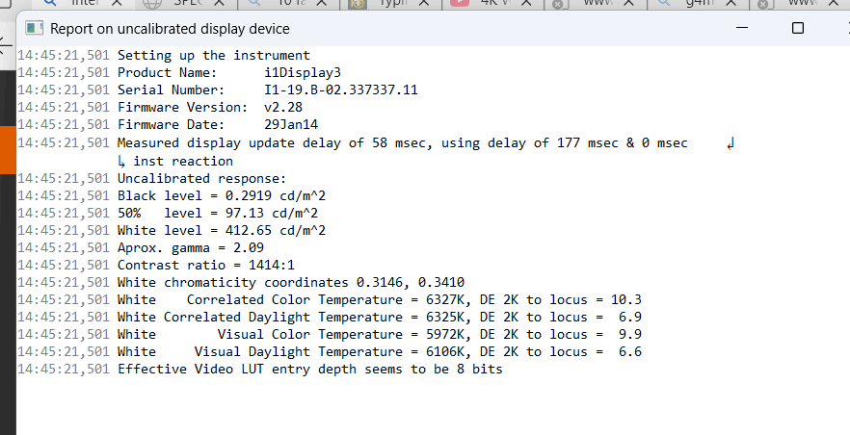
Task: Maximize the uncalibrated display report window
Action: pyautogui.click(x=797, y=28)
